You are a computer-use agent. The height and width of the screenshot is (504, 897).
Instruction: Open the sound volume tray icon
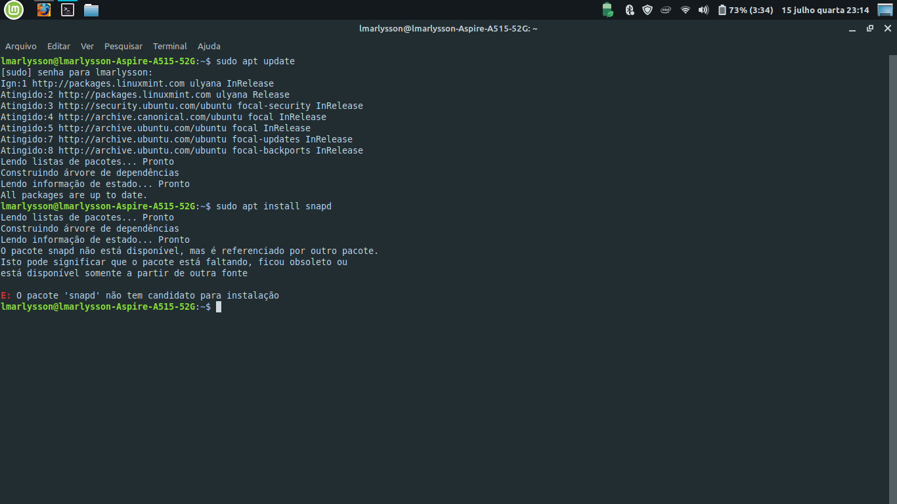703,10
